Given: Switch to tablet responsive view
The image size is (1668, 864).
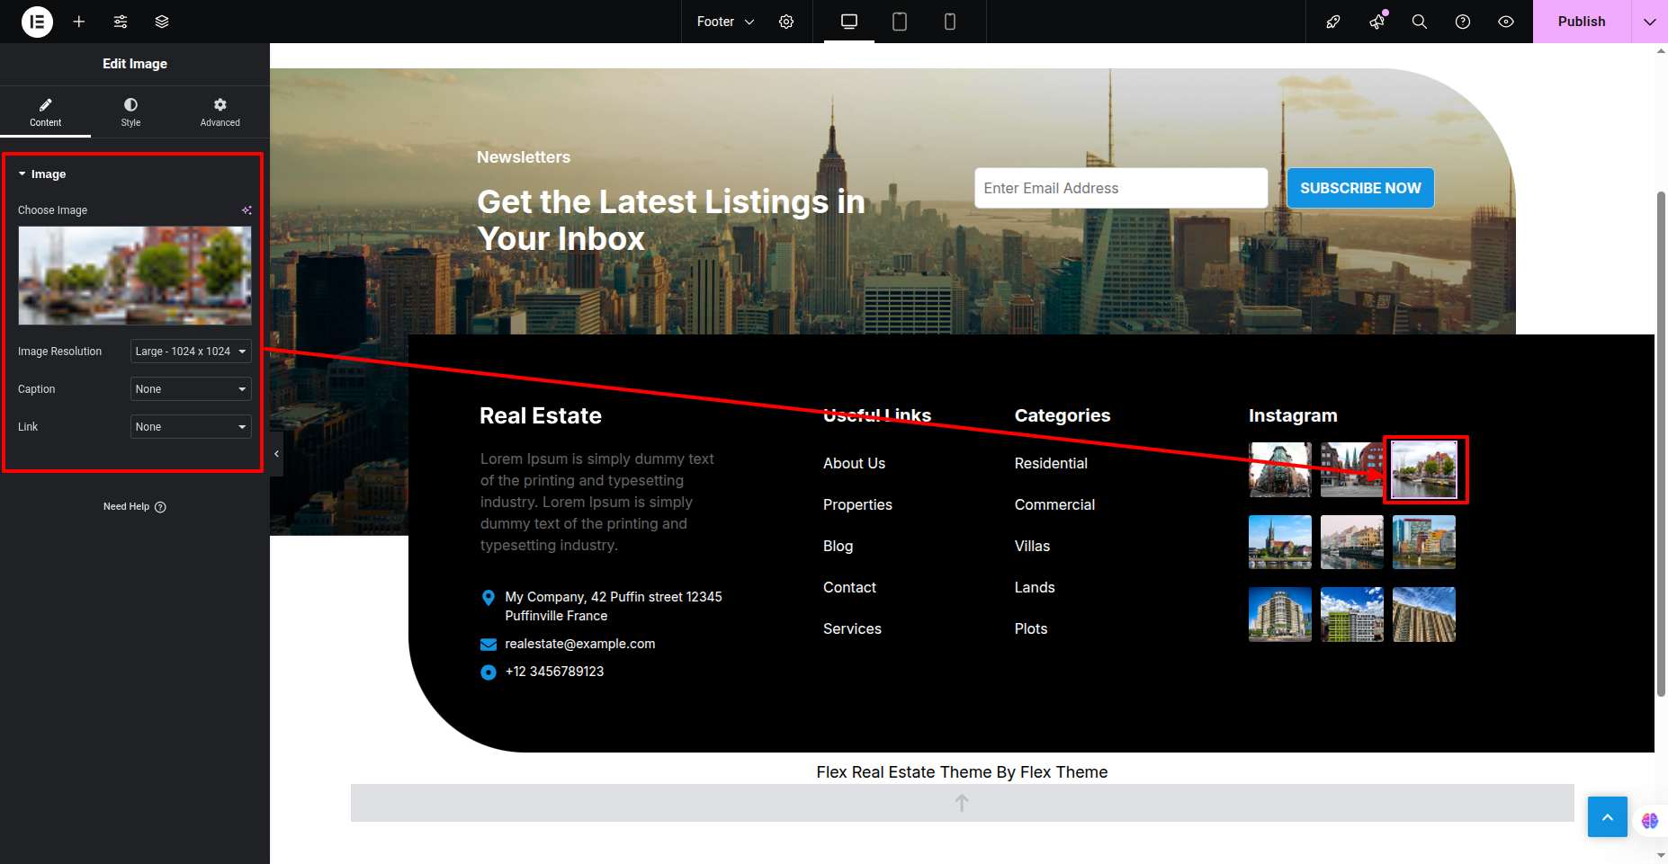Looking at the screenshot, I should (899, 22).
